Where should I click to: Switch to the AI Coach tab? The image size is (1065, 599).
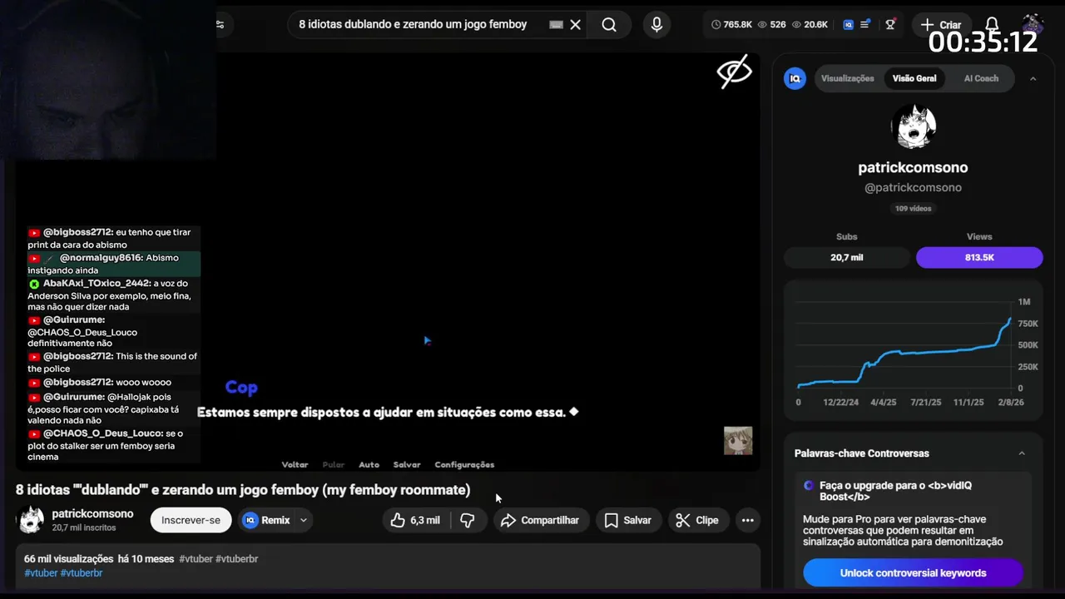tap(981, 78)
